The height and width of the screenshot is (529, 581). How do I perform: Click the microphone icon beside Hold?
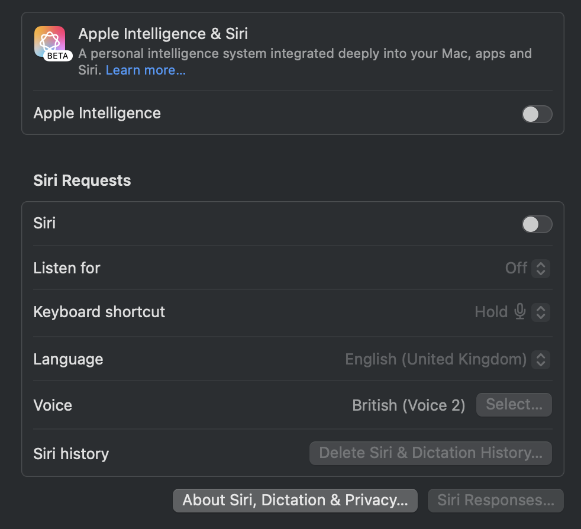pyautogui.click(x=520, y=311)
